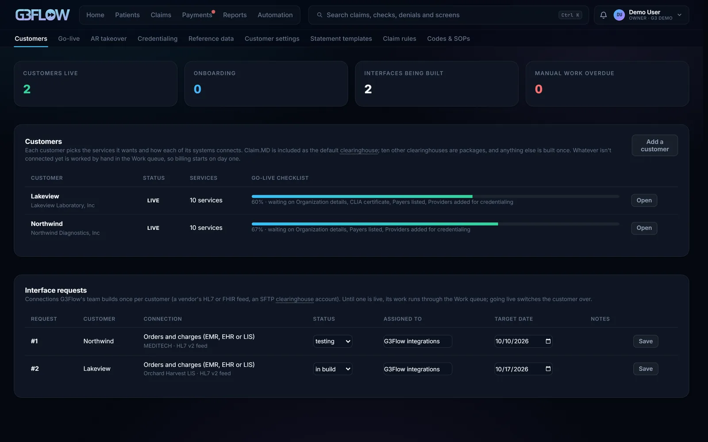Switch to the Go-live tab
This screenshot has height=442, width=708.
pos(69,38)
